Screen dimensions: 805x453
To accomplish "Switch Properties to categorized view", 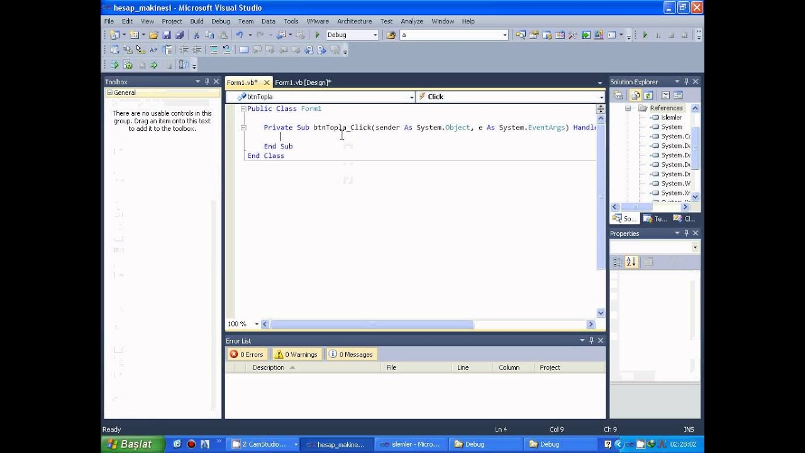I will (x=618, y=262).
